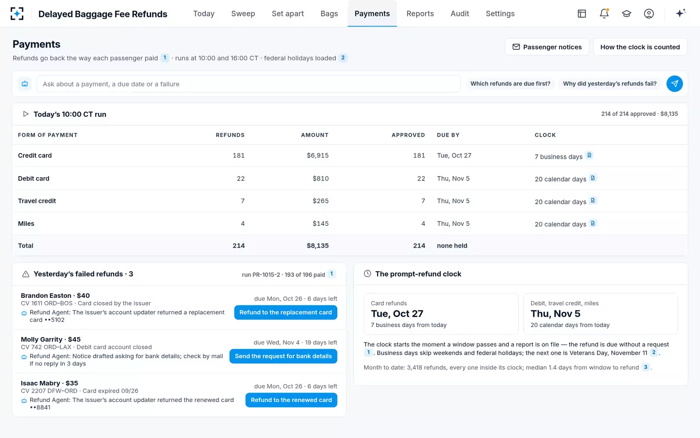Open the rule document icon for 7 business days
The height and width of the screenshot is (438, 700).
coord(590,156)
